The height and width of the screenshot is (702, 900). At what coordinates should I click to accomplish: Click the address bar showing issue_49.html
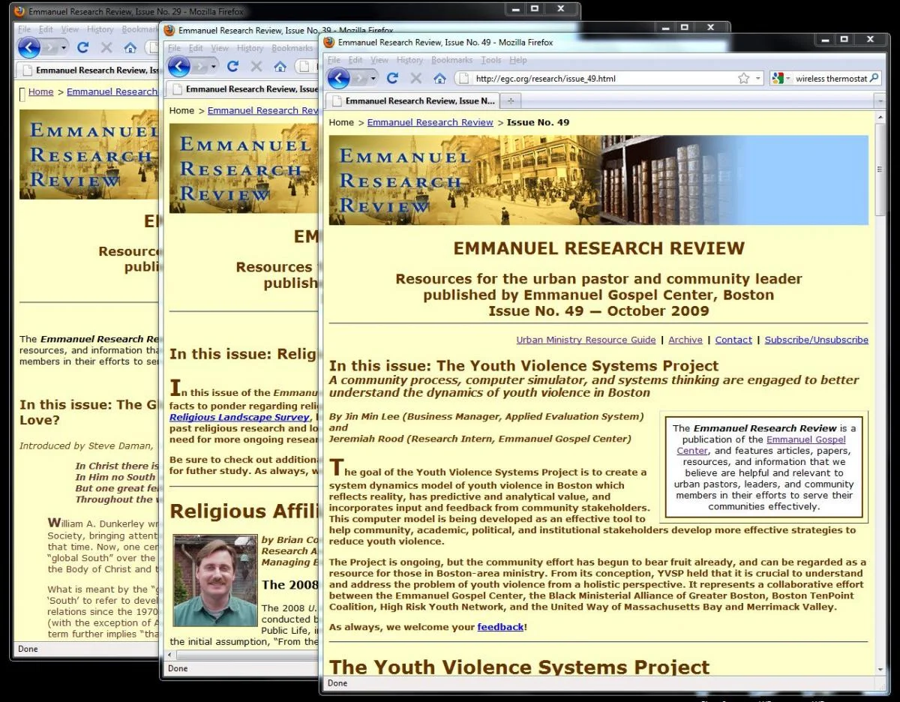coord(607,78)
